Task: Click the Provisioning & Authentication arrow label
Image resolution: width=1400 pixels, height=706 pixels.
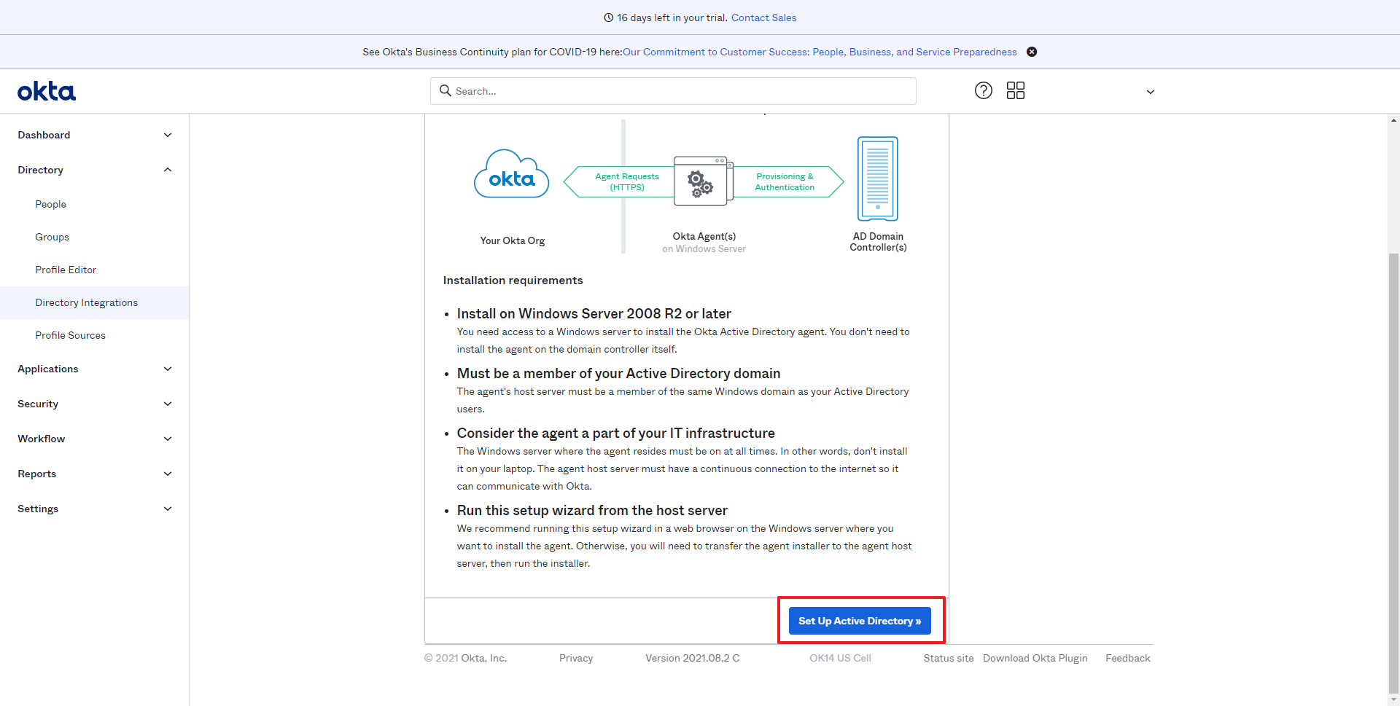Action: click(785, 181)
